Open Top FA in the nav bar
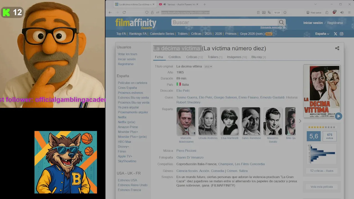Screen dimensions: 354x199 coord(121,34)
